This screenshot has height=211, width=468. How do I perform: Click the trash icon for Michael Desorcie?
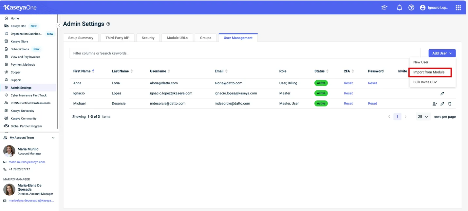tap(450, 104)
